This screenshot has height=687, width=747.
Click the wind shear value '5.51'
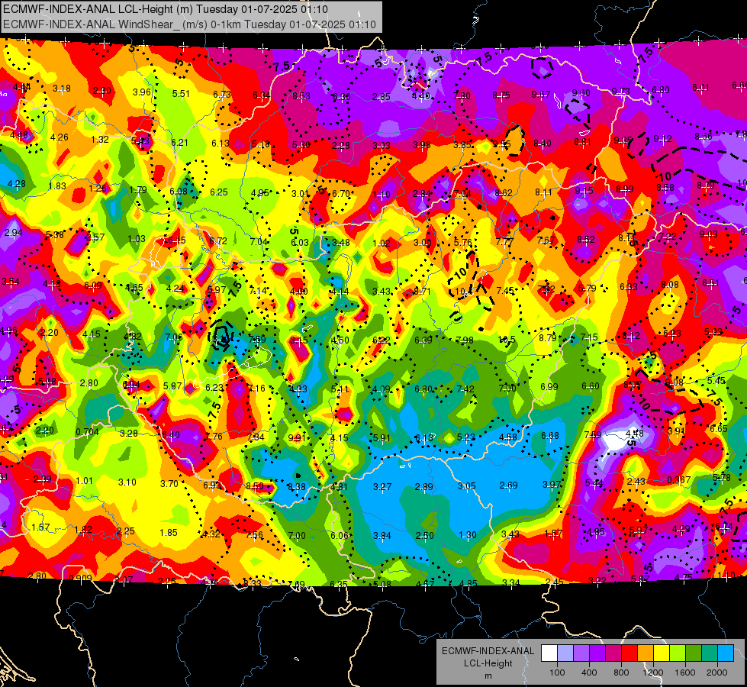pos(181,93)
